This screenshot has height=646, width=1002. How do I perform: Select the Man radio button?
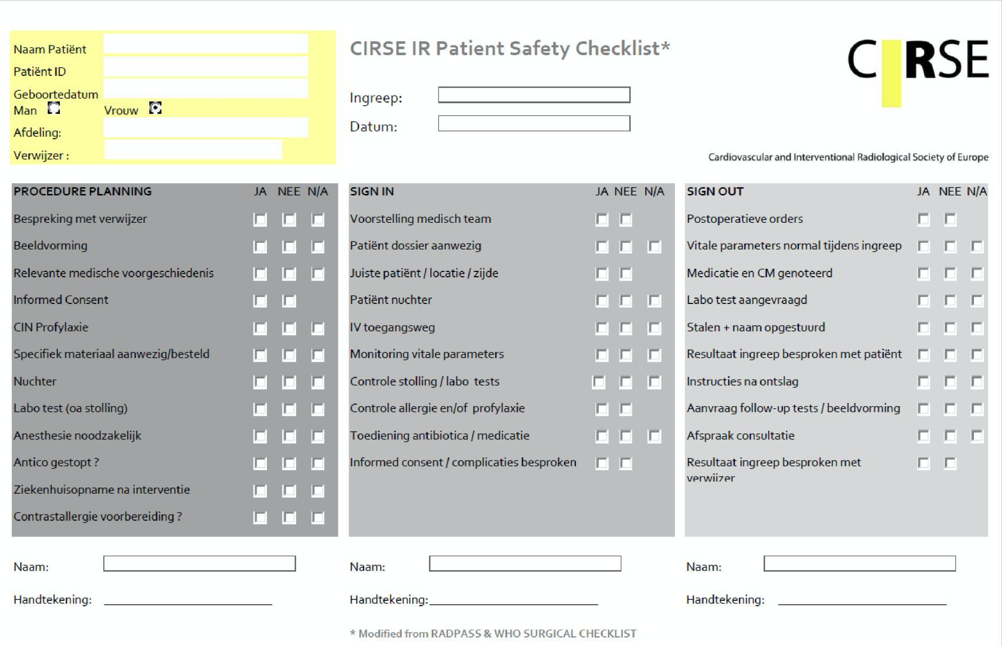click(x=54, y=108)
